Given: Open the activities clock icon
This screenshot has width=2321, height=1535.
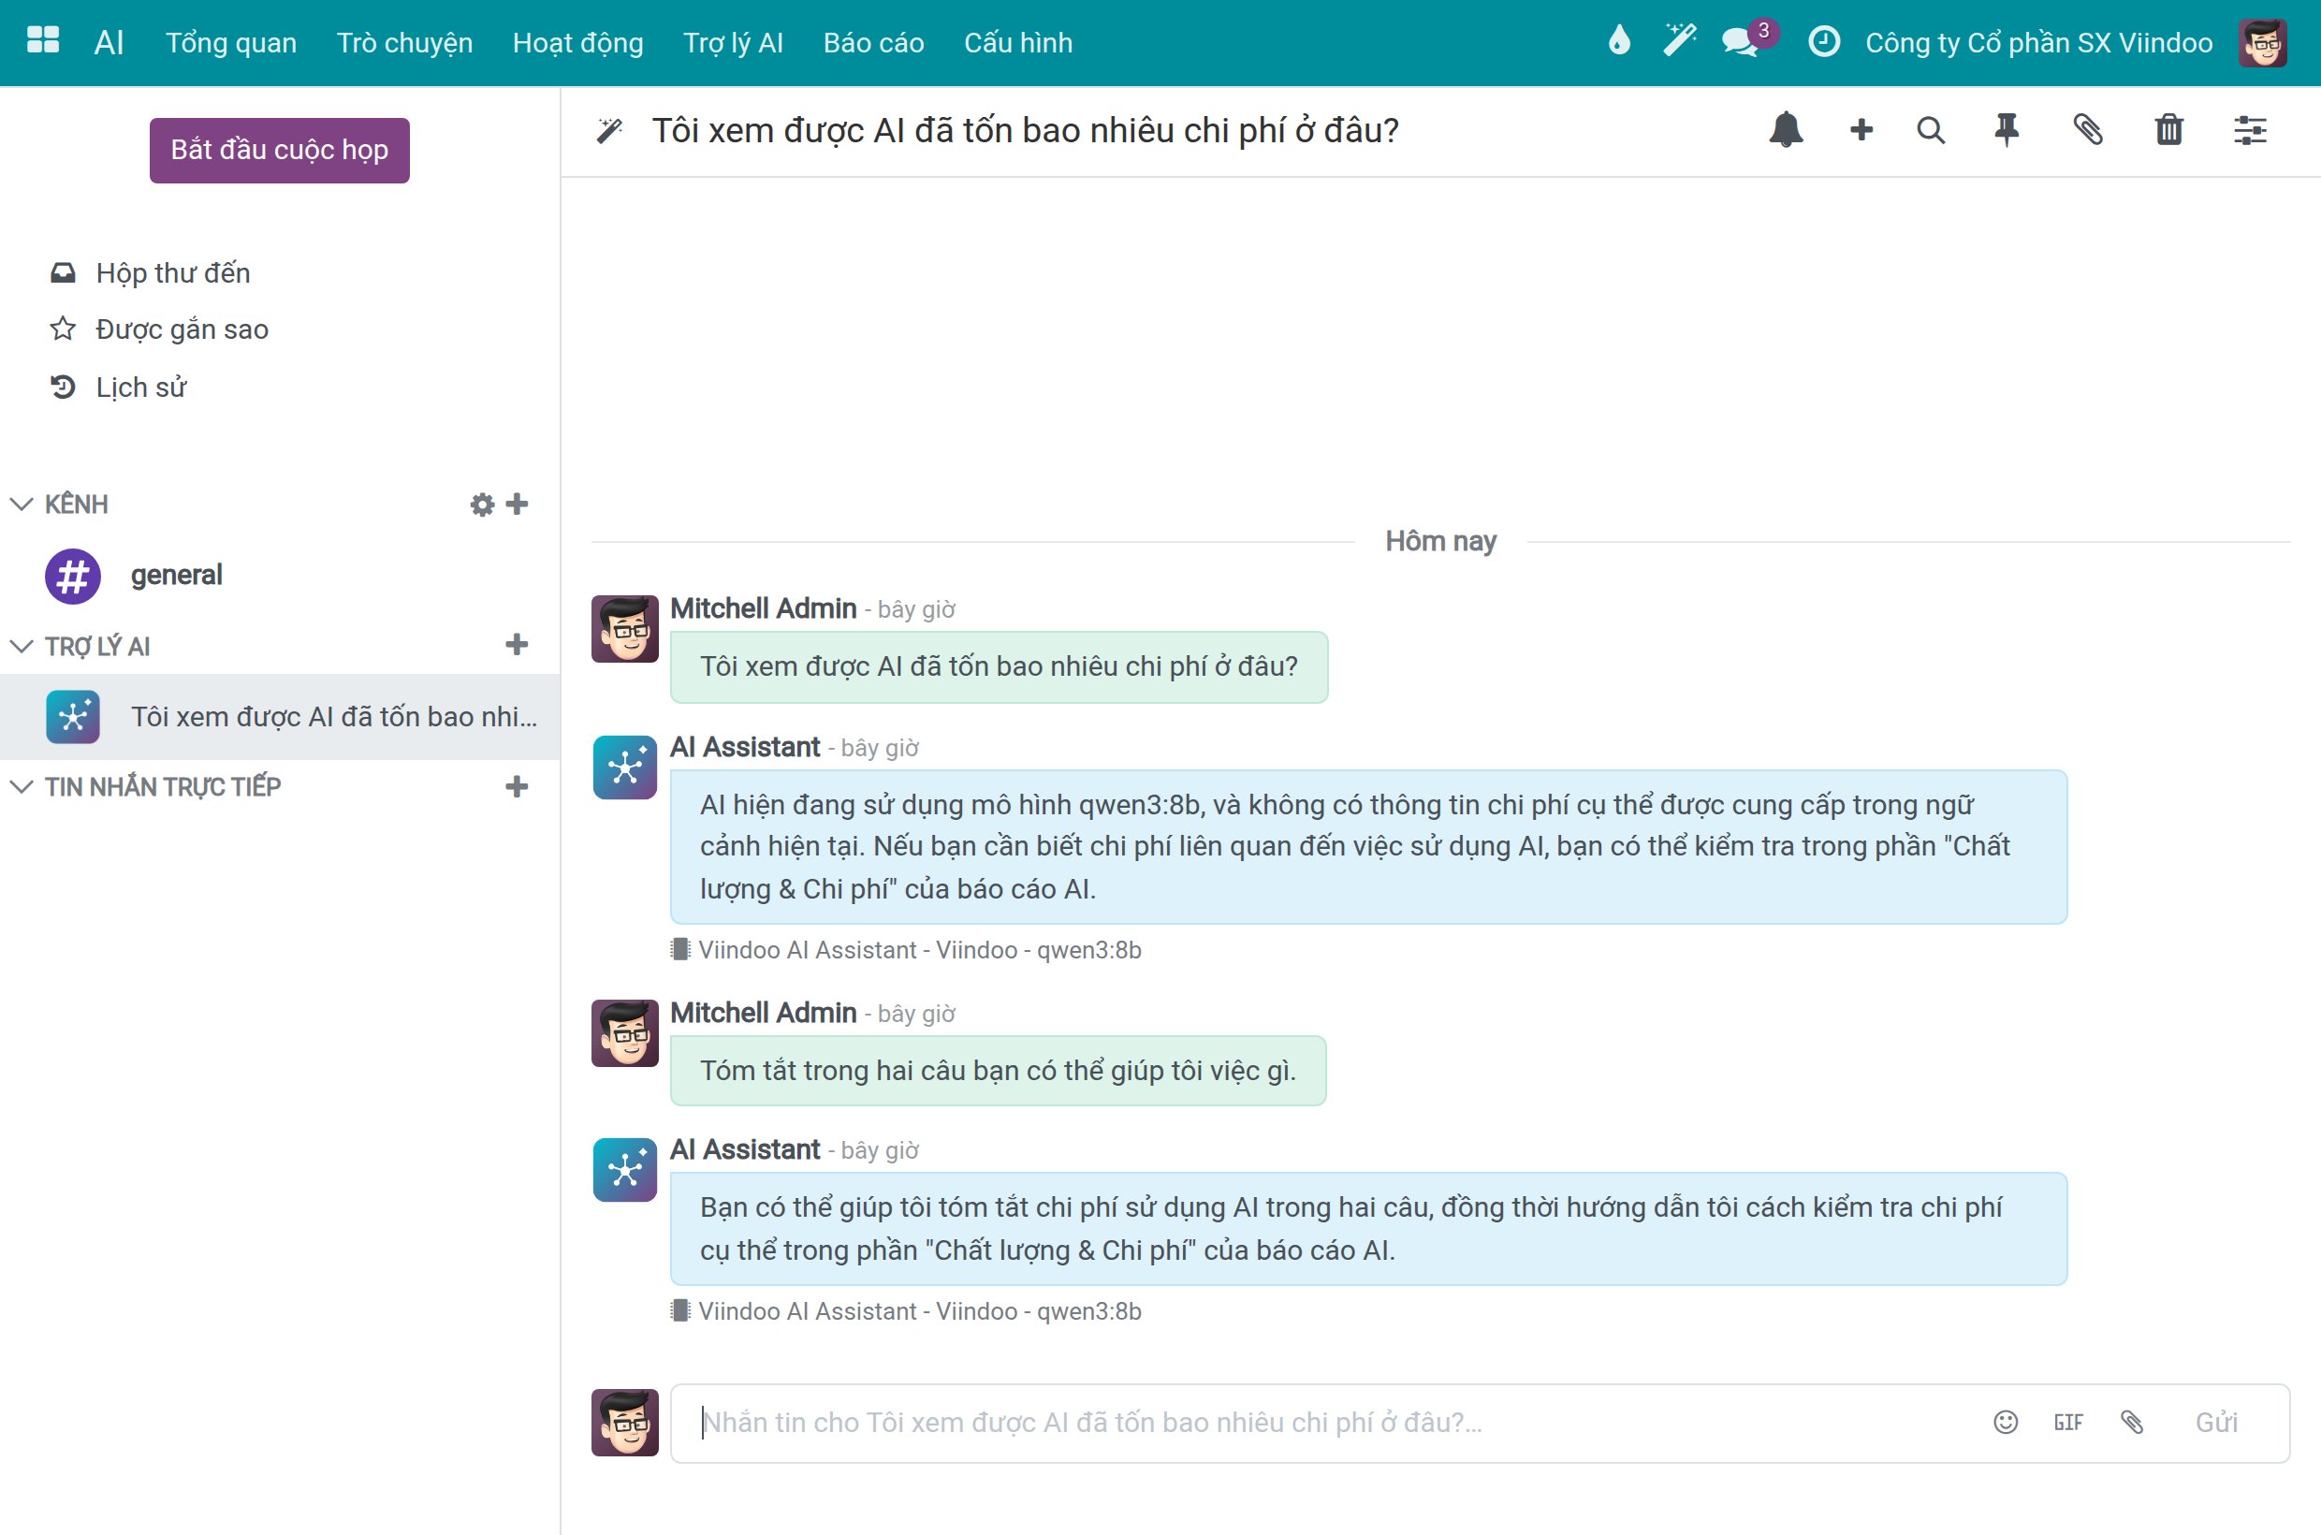Looking at the screenshot, I should pos(1823,42).
